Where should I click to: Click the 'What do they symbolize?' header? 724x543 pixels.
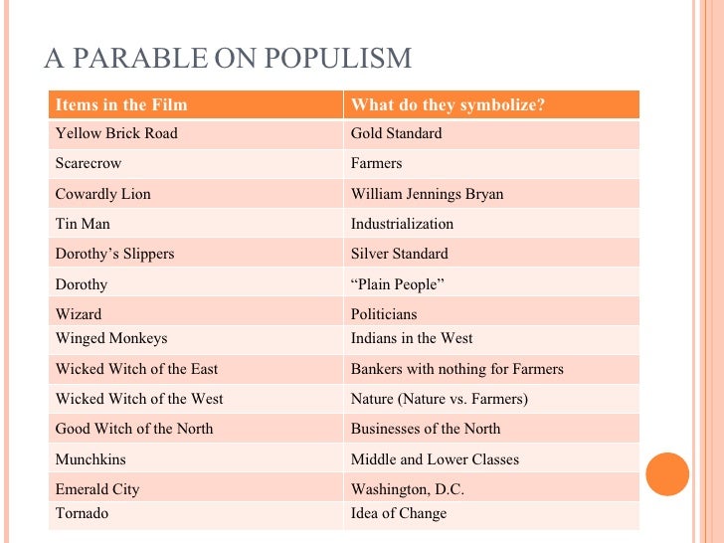[x=491, y=104]
